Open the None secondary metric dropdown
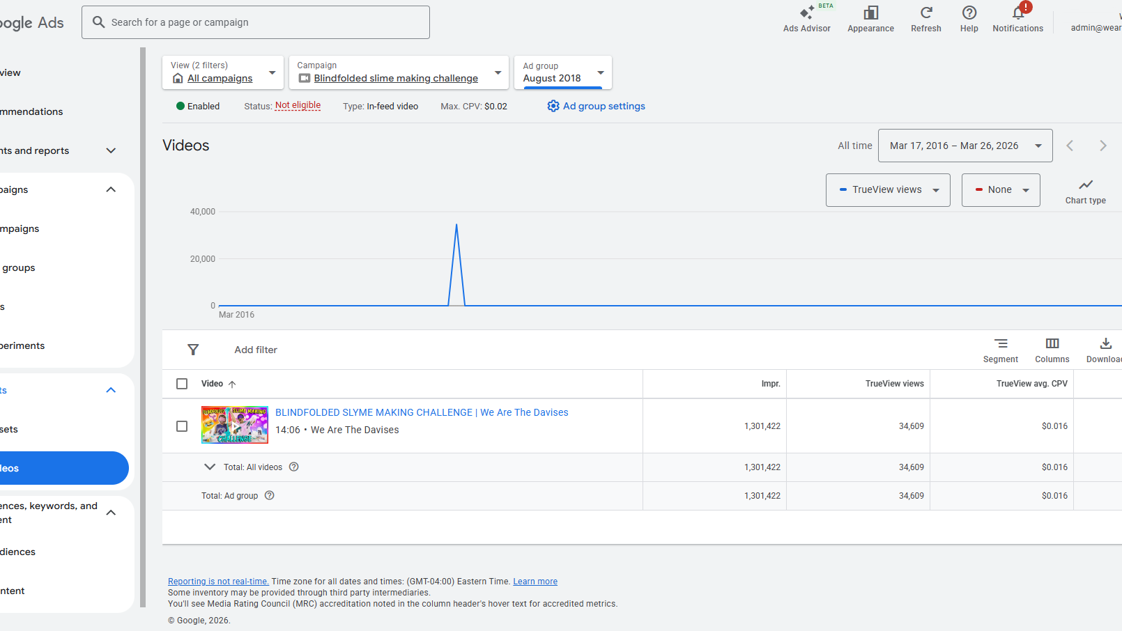The image size is (1122, 631). 1001,190
